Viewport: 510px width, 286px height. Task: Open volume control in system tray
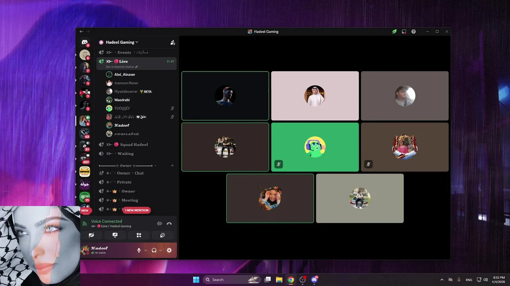486,280
